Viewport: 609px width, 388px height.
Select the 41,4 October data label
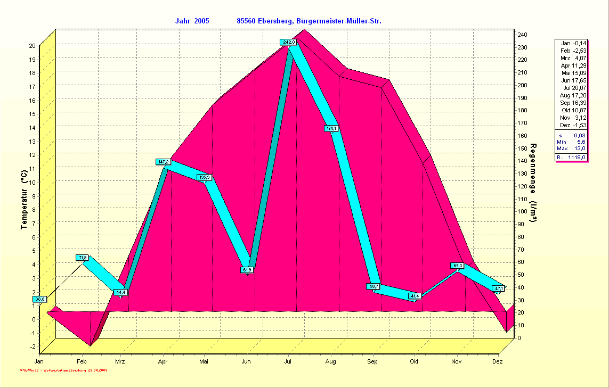point(415,296)
